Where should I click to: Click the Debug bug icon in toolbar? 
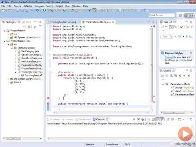pyautogui.click(x=37, y=10)
